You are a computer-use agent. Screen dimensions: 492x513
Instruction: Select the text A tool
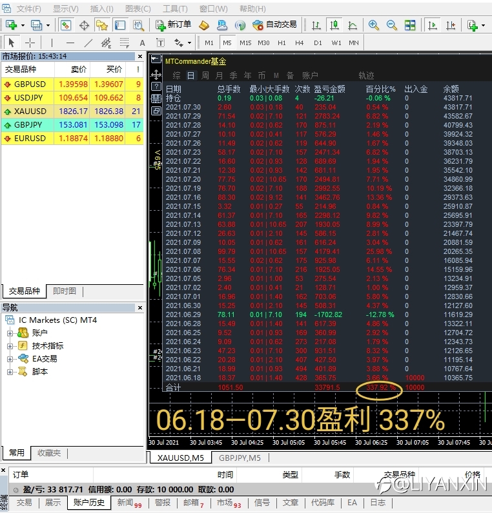[142, 43]
